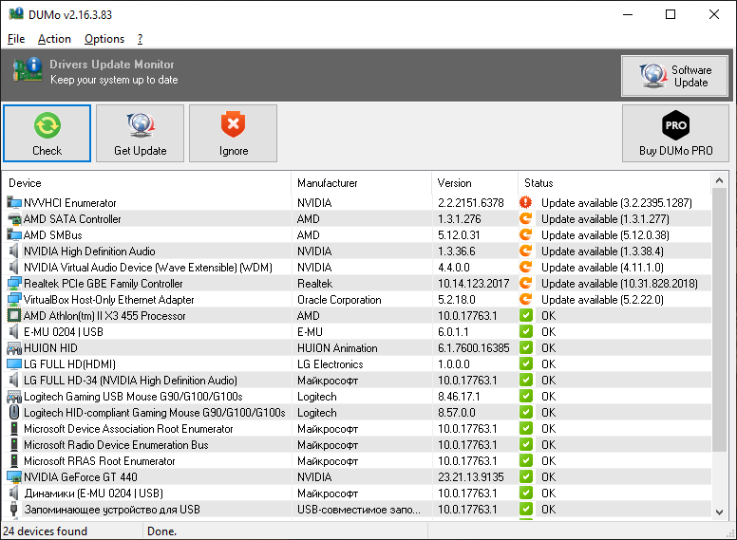Select LG FULL HD-34 (NVIDIA High Definition Audio) row
The image size is (737, 540).
coord(356,381)
